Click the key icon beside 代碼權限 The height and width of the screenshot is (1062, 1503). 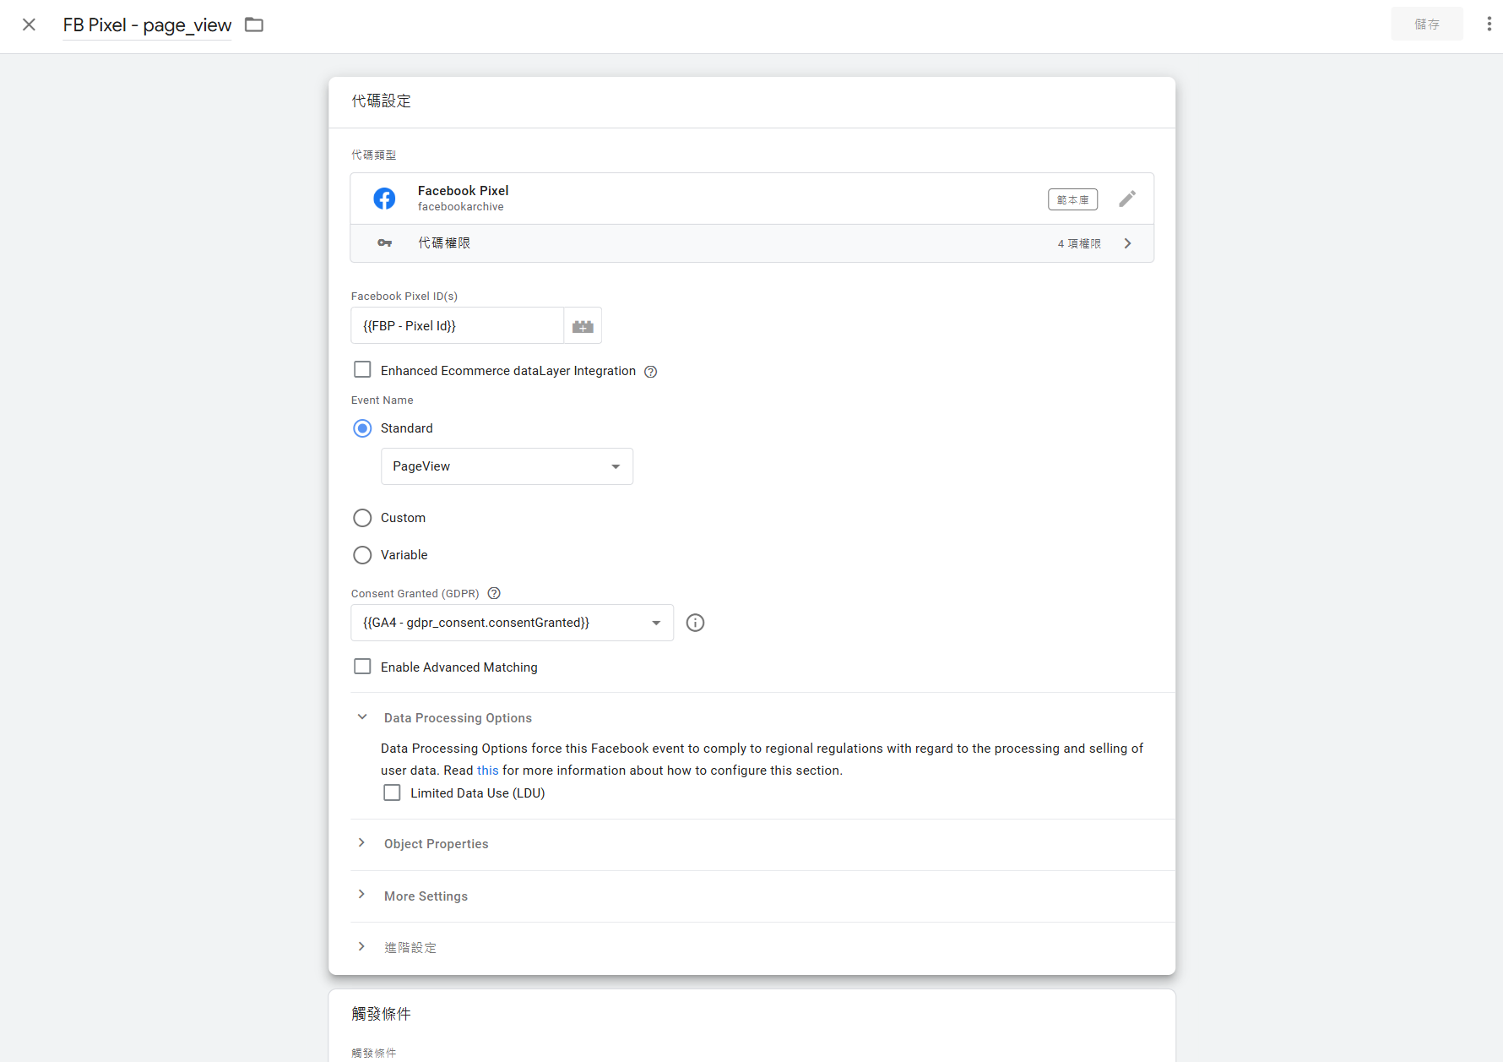pyautogui.click(x=385, y=242)
